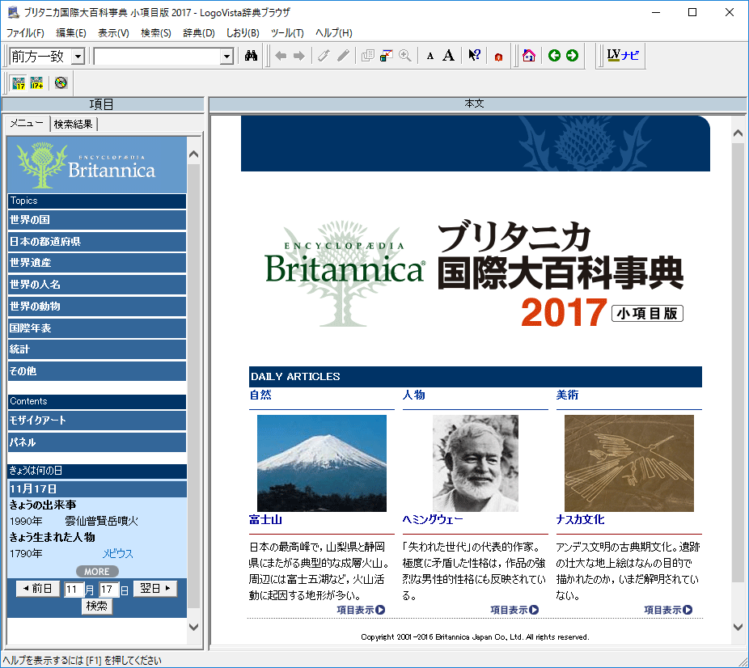Click the Mount Fuji photo thumbnail
Image resolution: width=749 pixels, height=668 pixels.
[322, 463]
